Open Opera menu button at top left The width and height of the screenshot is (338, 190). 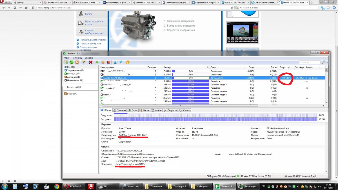[x=6, y=3]
